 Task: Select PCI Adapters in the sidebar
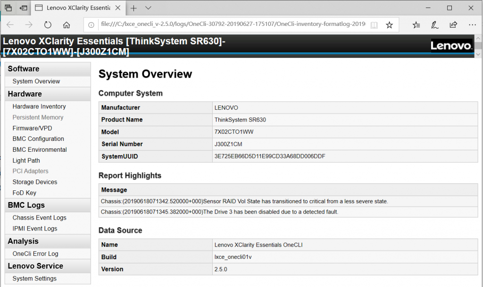click(x=30, y=171)
